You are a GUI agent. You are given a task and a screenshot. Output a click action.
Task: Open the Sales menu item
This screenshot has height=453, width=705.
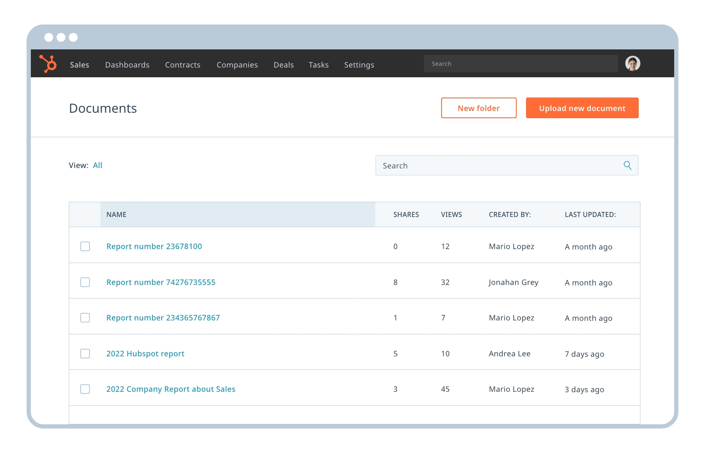tap(79, 65)
